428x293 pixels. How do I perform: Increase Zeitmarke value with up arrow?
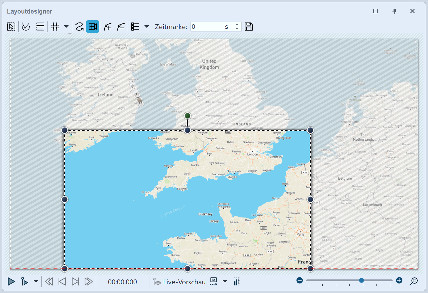point(237,25)
